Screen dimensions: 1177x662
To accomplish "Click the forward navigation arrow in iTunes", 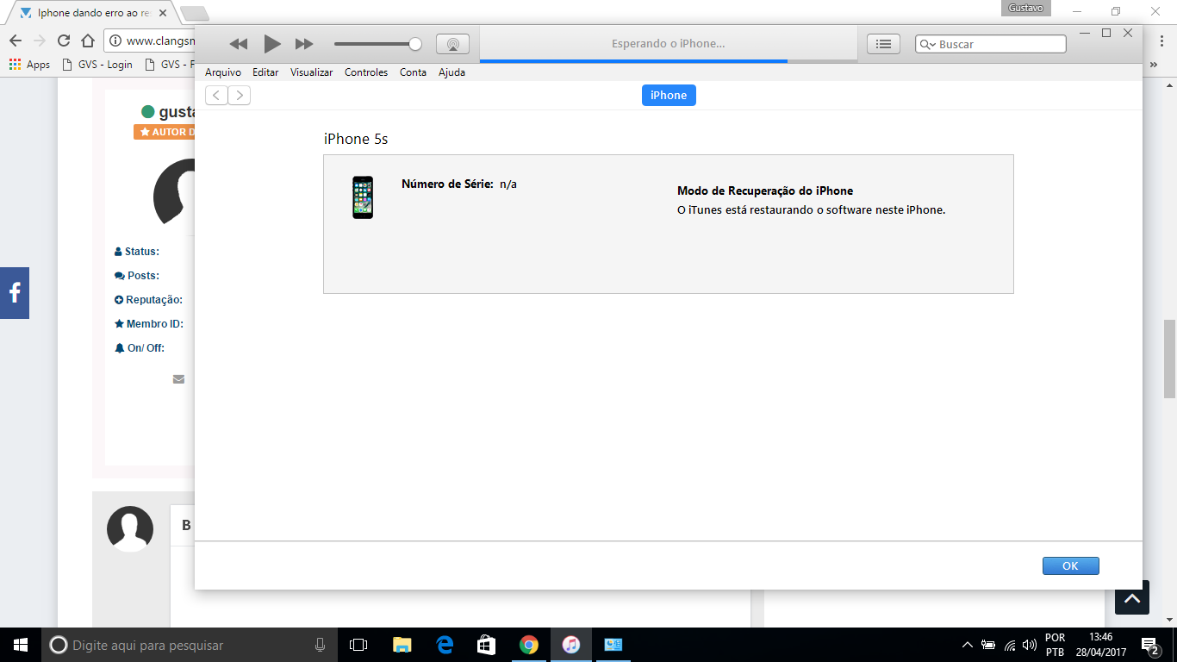I will tap(240, 95).
